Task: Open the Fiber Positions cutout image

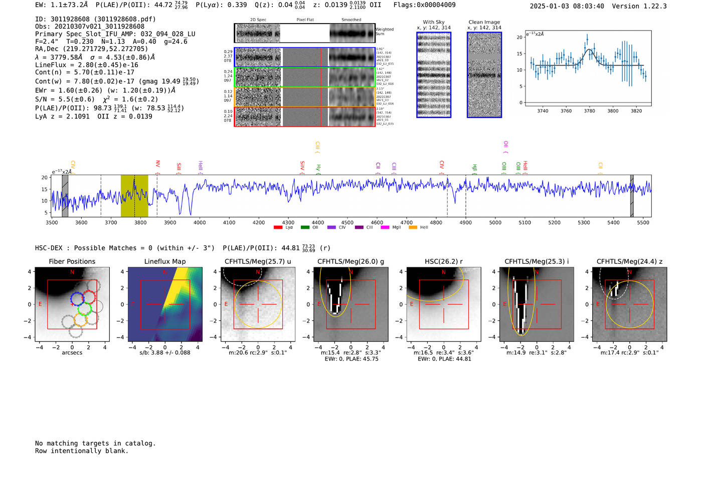Action: [x=72, y=304]
